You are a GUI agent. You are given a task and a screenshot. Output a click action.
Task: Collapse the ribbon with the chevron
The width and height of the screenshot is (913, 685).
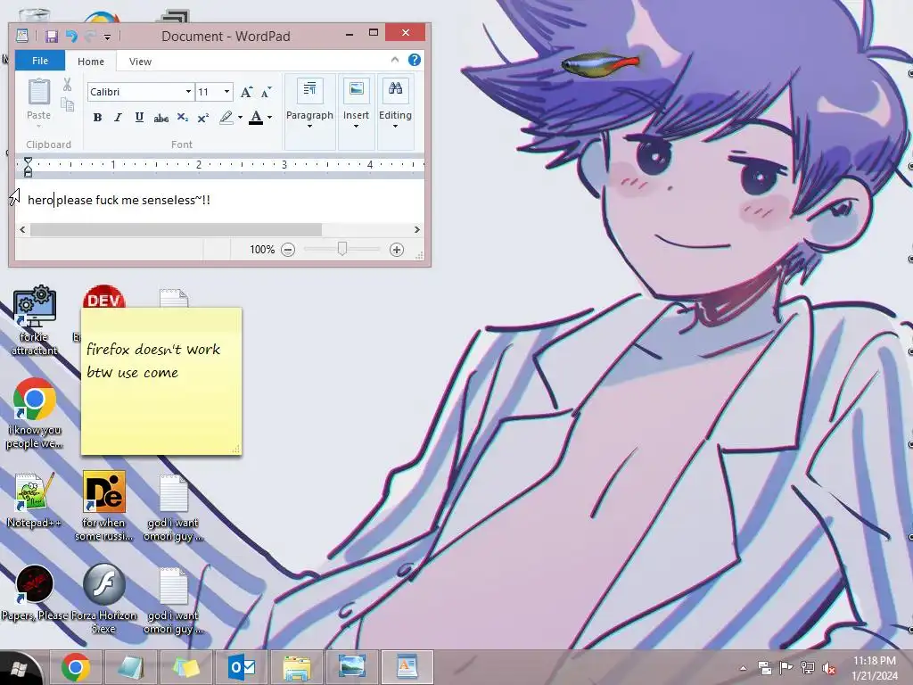(x=395, y=60)
